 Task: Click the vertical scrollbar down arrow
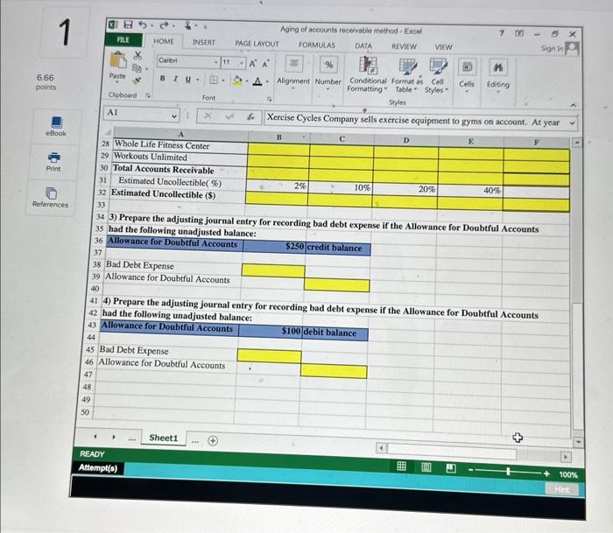coord(578,442)
